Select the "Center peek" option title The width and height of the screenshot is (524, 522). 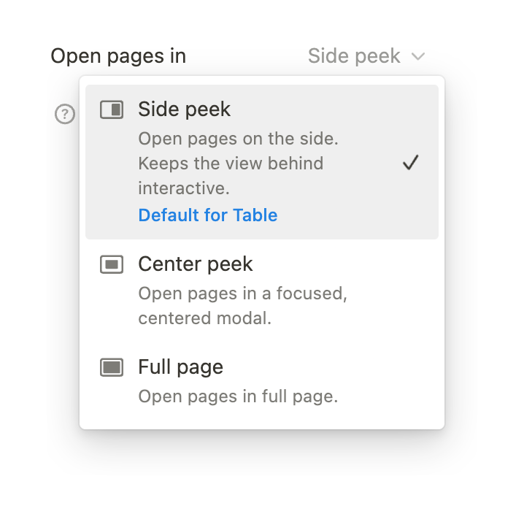[x=195, y=264]
